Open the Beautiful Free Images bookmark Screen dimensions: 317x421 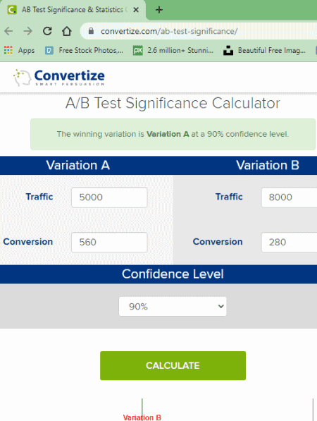click(264, 50)
